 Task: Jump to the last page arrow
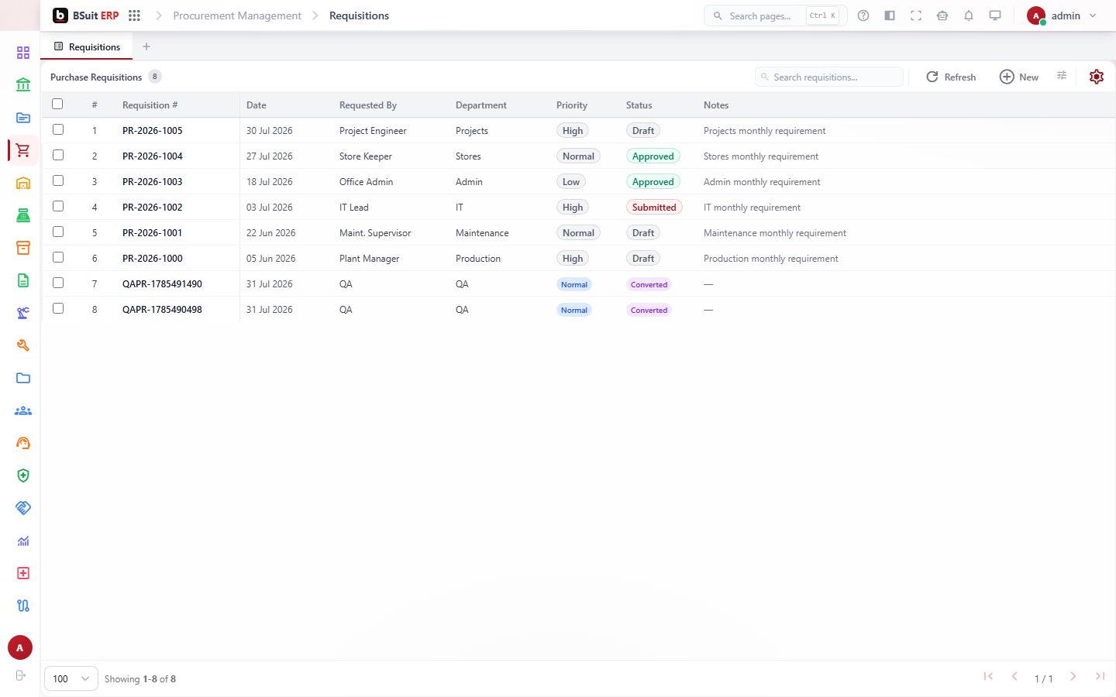click(1100, 677)
